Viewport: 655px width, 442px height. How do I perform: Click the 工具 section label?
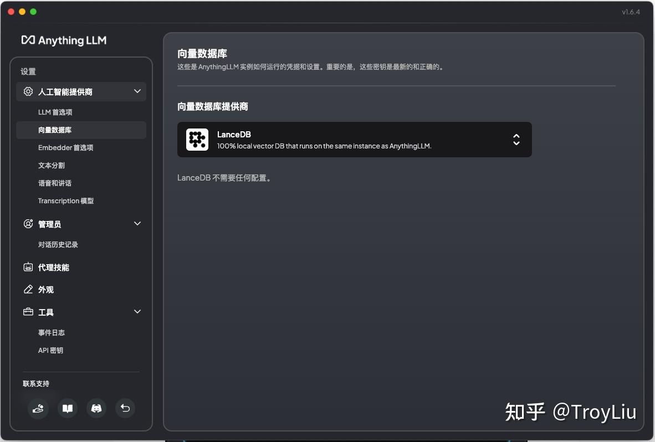46,312
